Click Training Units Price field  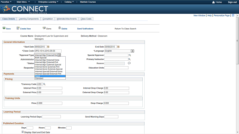(x=49, y=103)
